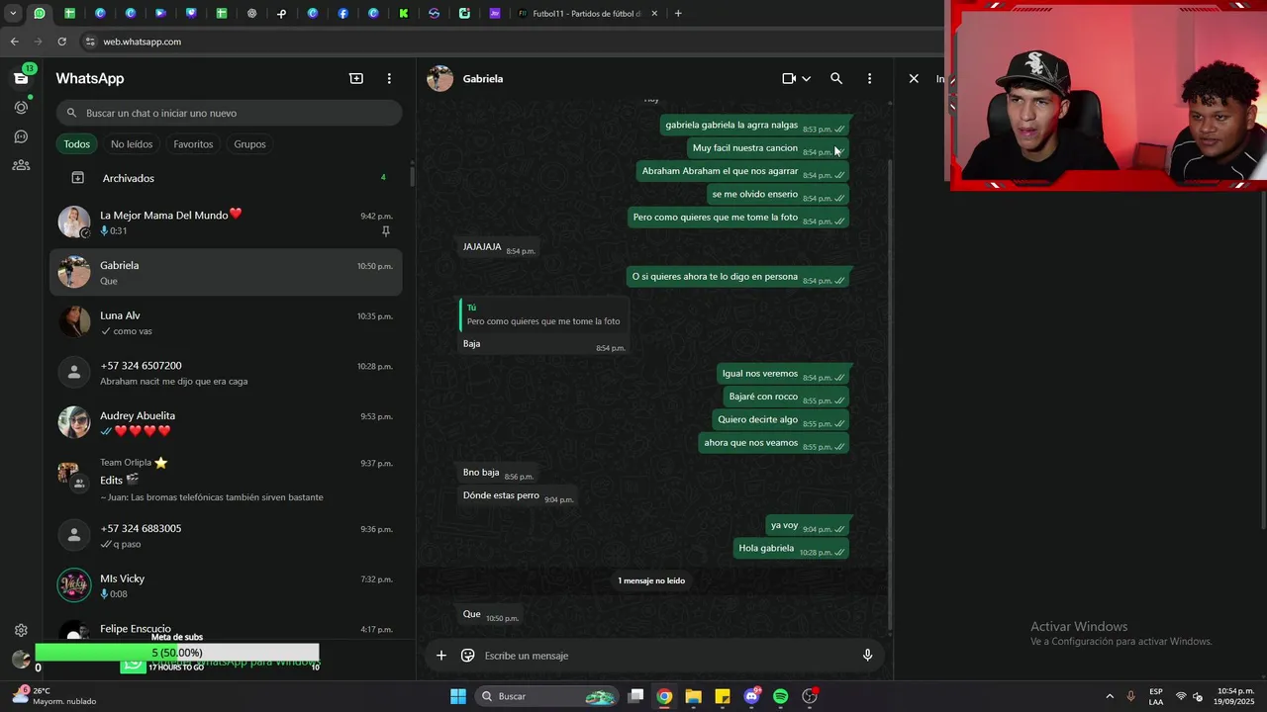Open Discord from the taskbar

pyautogui.click(x=752, y=696)
